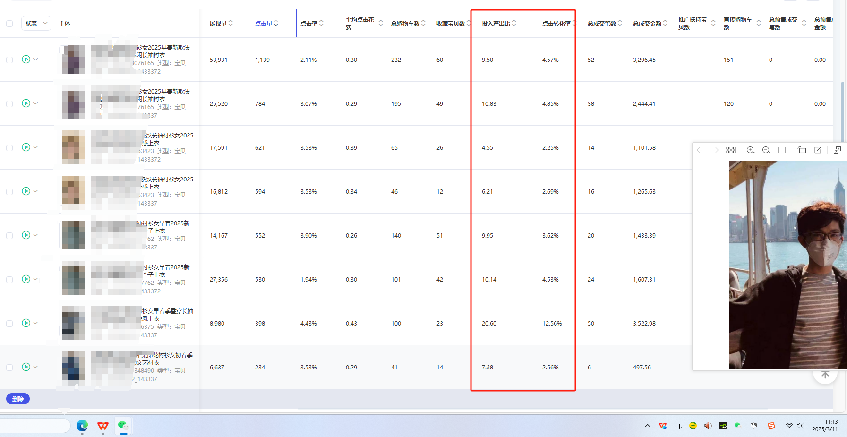
Task: Click the 删除 button
Action: click(x=18, y=399)
